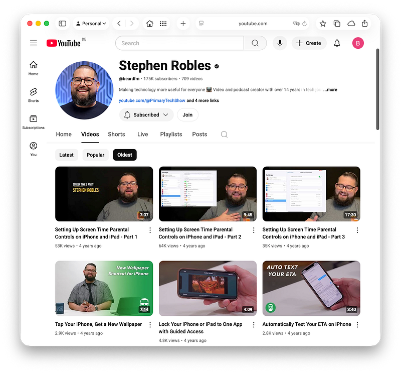Open the notifications bell
This screenshot has height=373, width=401.
coord(337,43)
